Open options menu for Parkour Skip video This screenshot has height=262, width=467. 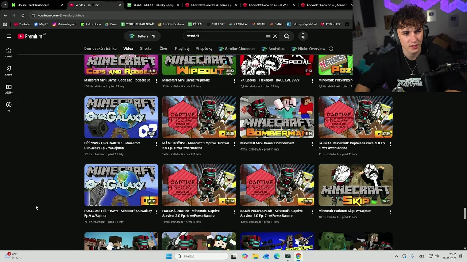pyautogui.click(x=390, y=211)
